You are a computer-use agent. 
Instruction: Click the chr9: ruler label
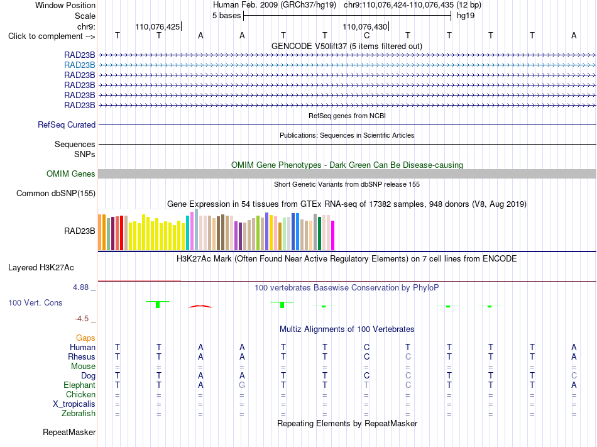(x=86, y=26)
